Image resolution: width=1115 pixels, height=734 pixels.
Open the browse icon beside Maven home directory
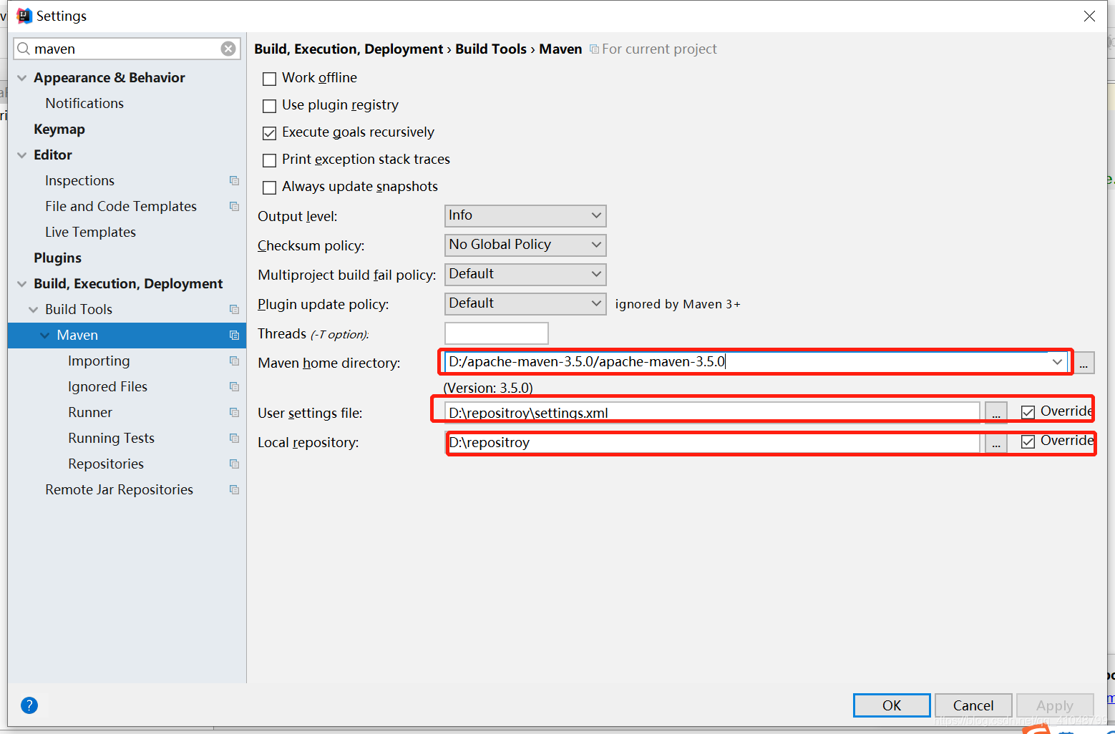pyautogui.click(x=1084, y=363)
